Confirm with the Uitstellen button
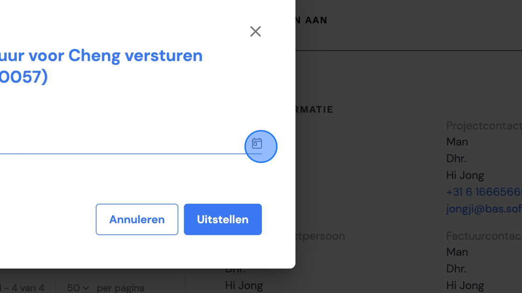Viewport: 522px width, 293px height. tap(223, 219)
